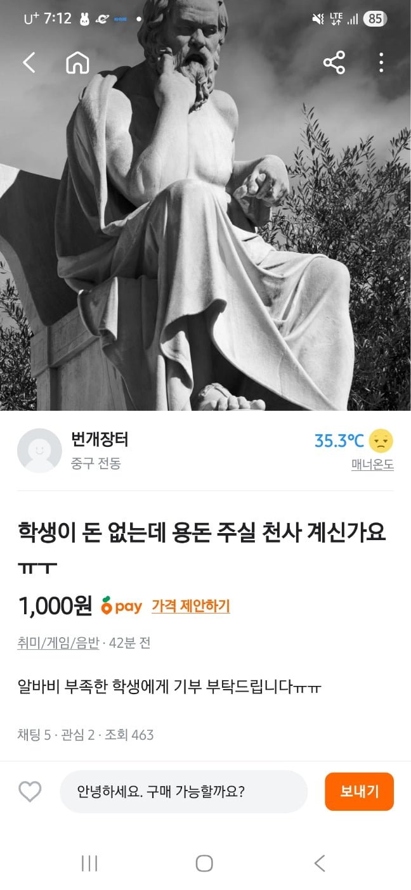This screenshot has height=890, width=411.
Task: Tap the seller profile avatar
Action: click(x=39, y=451)
